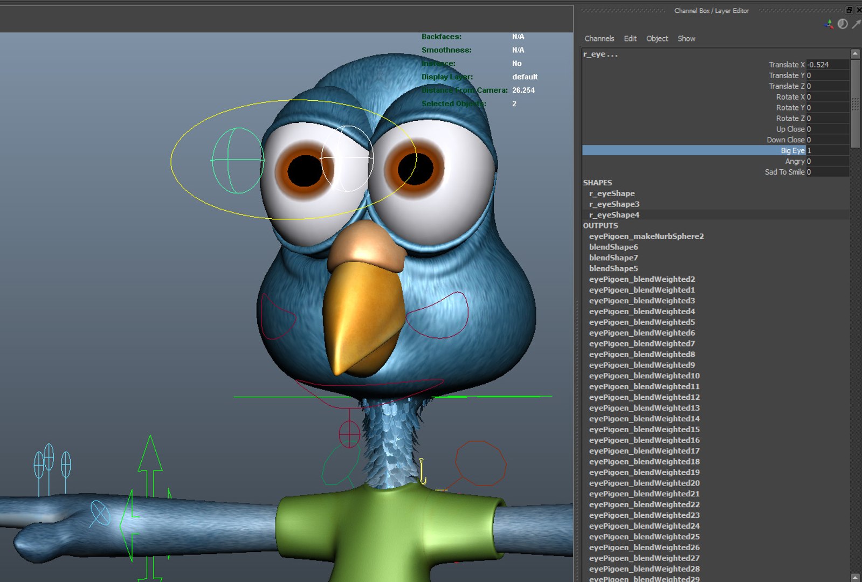
Task: Click the hyperbolic arrow icon in Channel Box
Action: 856,24
